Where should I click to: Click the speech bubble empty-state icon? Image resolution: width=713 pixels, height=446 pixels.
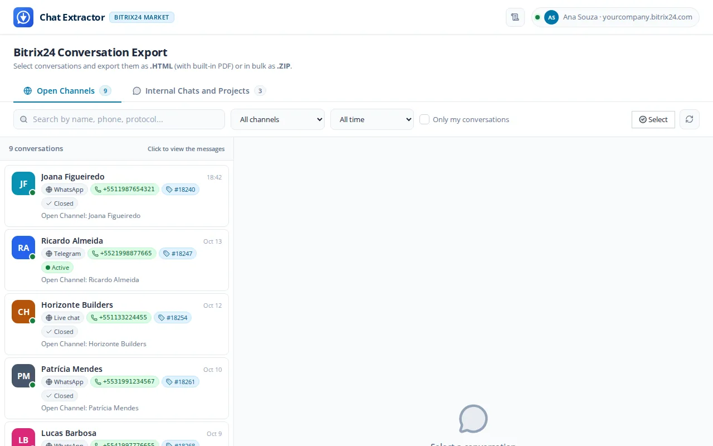[x=473, y=419]
